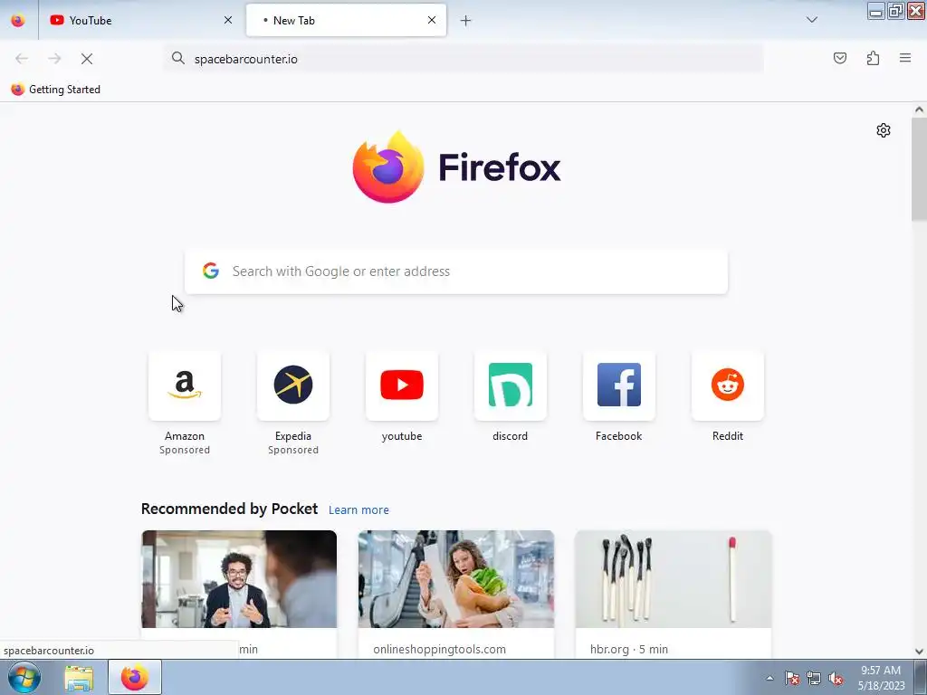Viewport: 927px width, 695px height.
Task: Click the Google search box on page
Action: 456,271
